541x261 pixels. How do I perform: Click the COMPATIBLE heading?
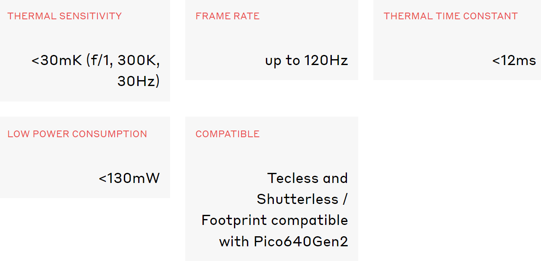pos(227,134)
